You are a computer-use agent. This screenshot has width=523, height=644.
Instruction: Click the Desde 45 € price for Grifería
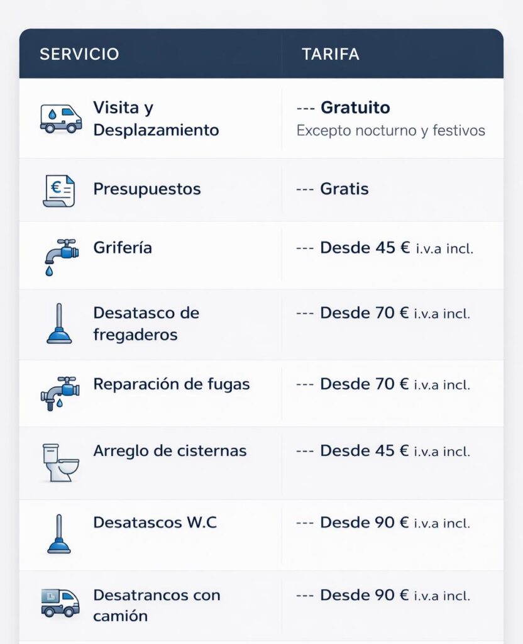[365, 248]
